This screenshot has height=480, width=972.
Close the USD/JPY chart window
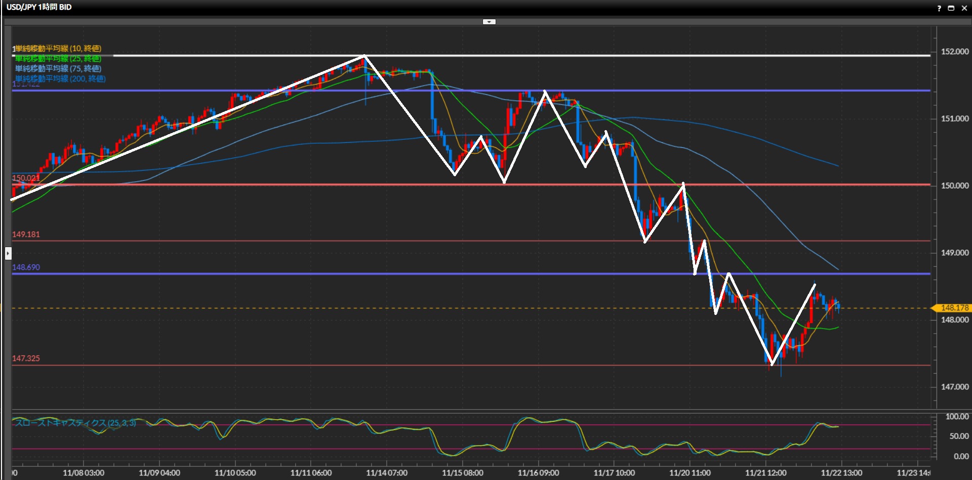tap(964, 8)
